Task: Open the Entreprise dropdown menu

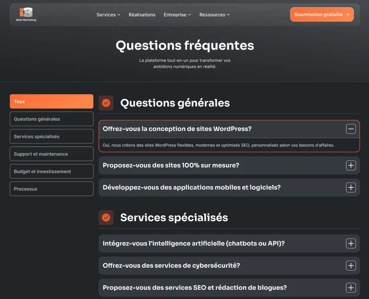Action: pos(177,15)
